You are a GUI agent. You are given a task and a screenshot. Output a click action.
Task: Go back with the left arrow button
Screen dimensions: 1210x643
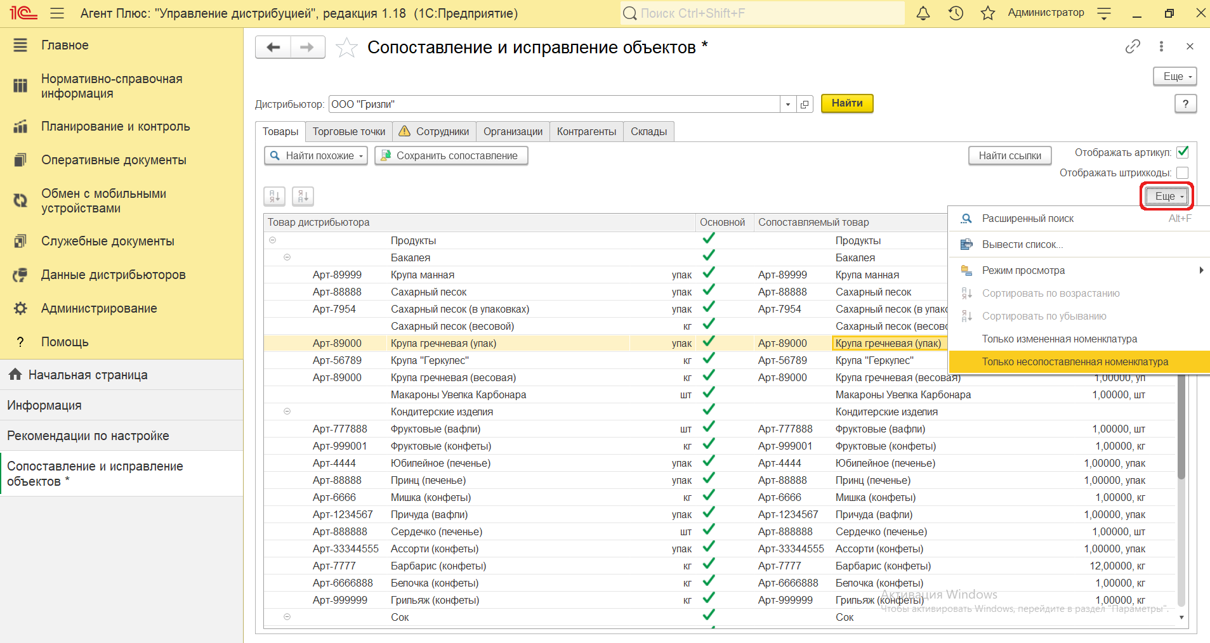point(273,48)
